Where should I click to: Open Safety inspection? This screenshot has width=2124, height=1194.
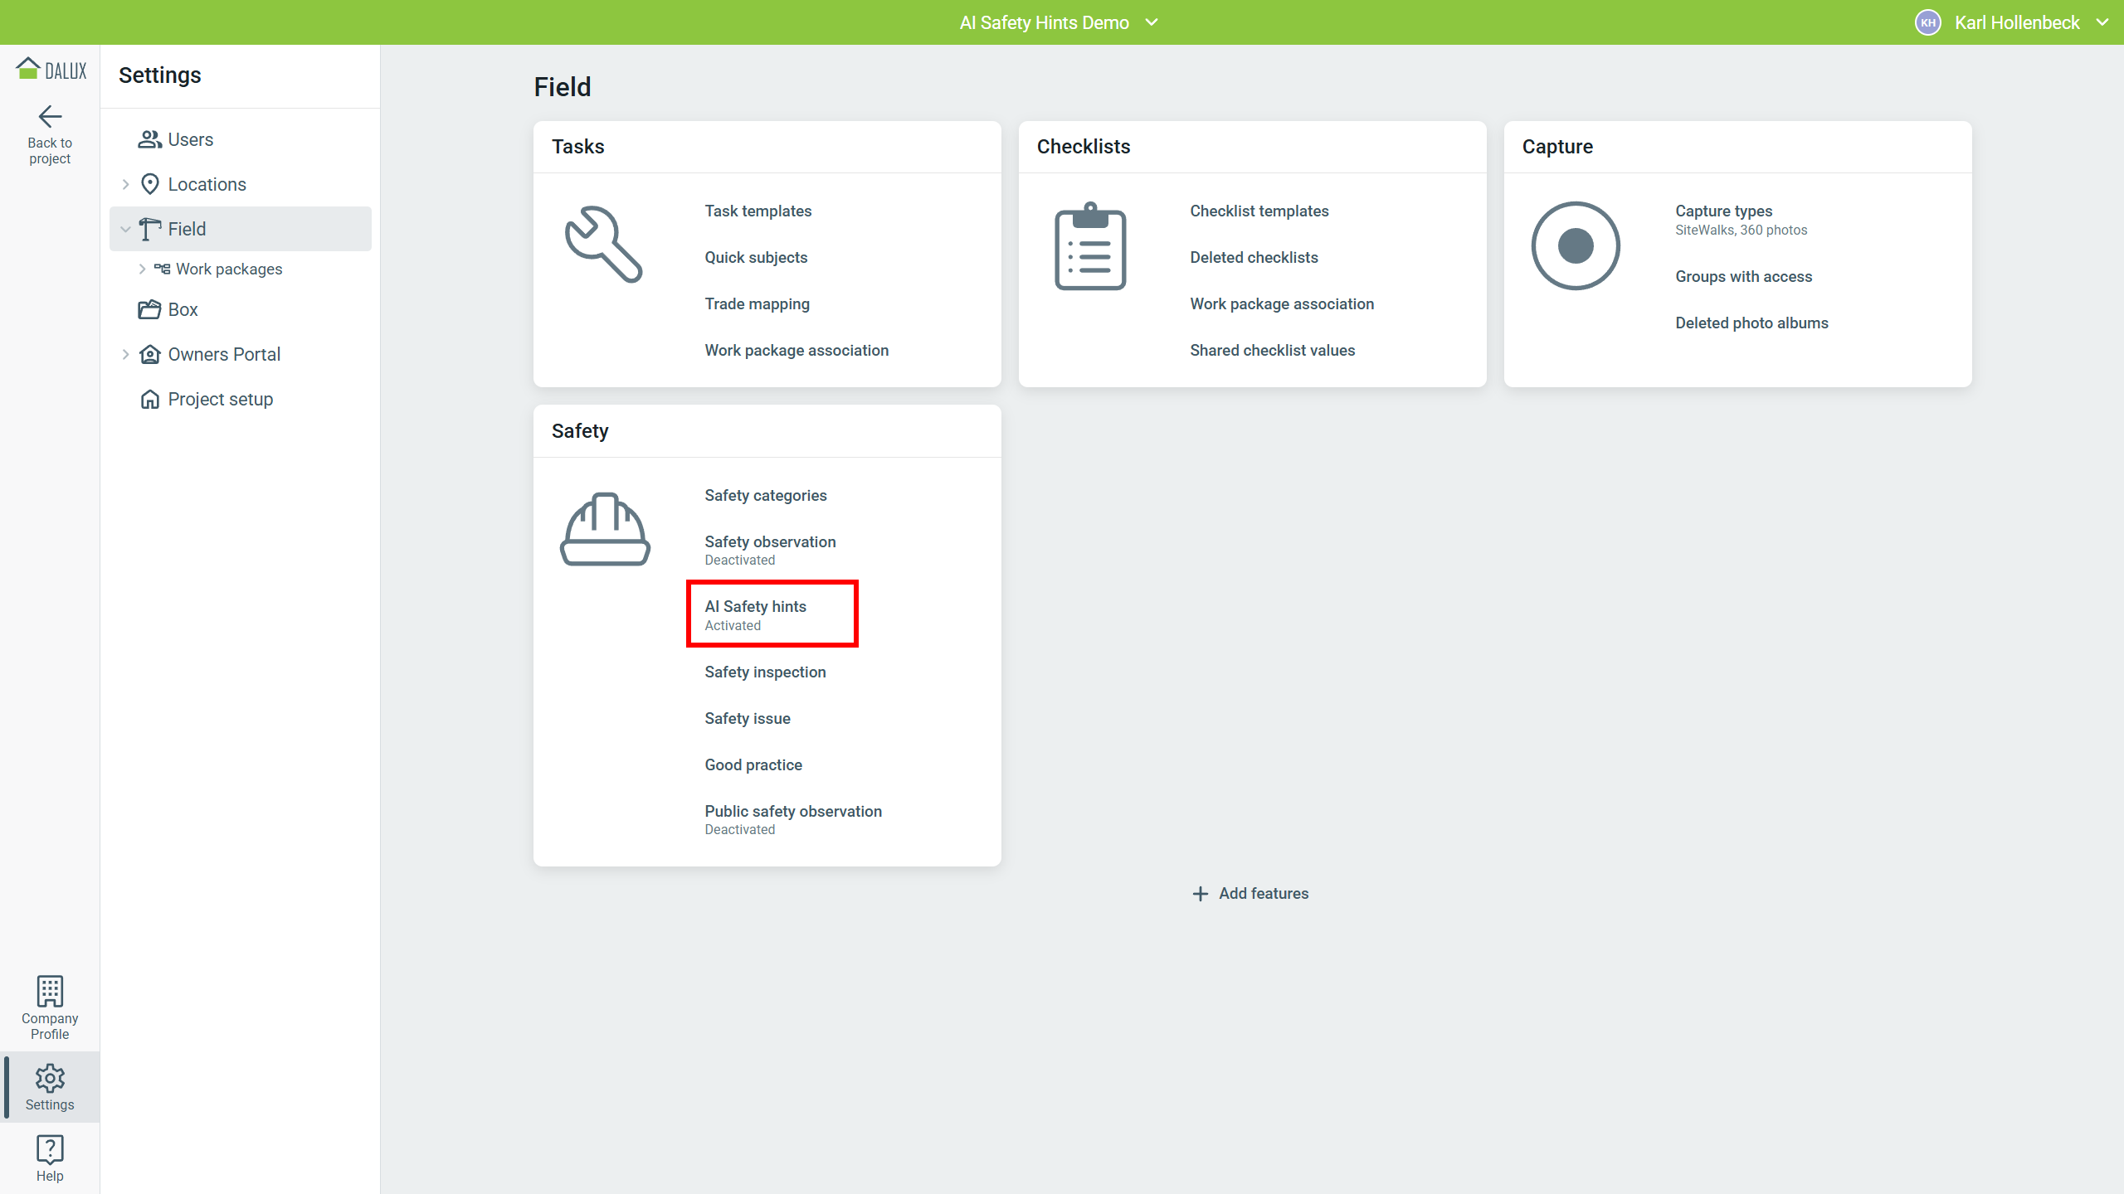point(765,672)
